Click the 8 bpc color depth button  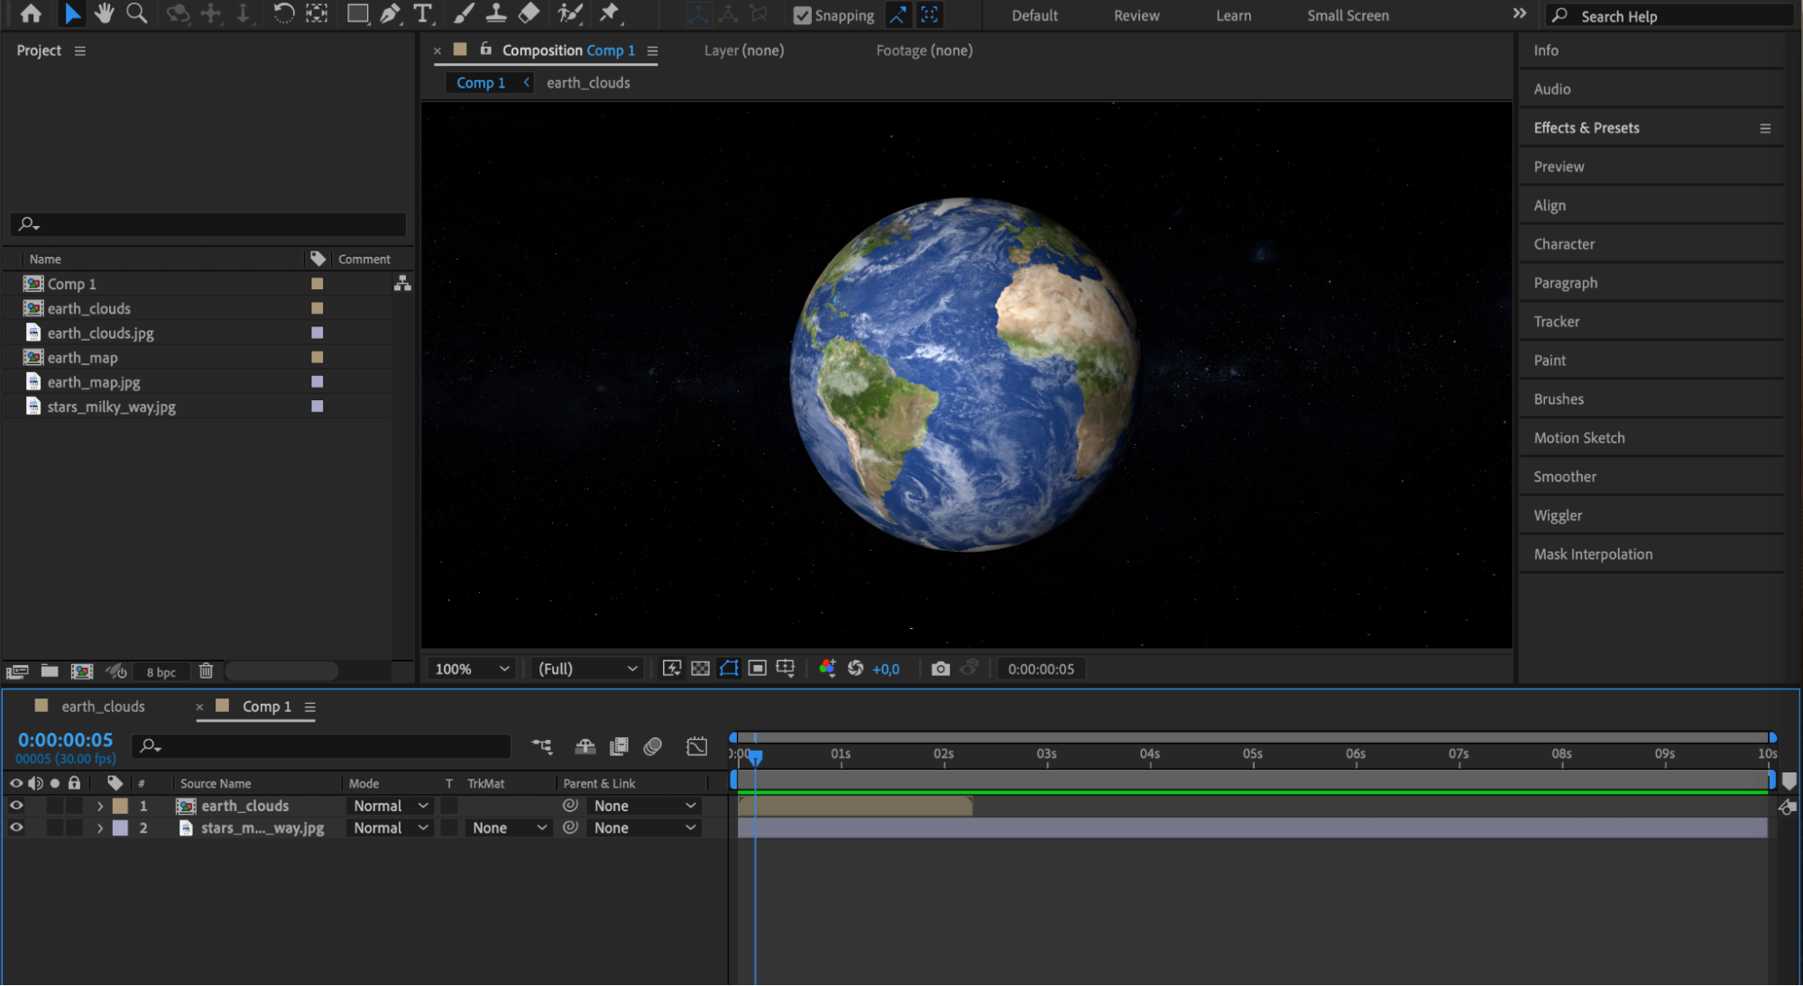coord(161,672)
